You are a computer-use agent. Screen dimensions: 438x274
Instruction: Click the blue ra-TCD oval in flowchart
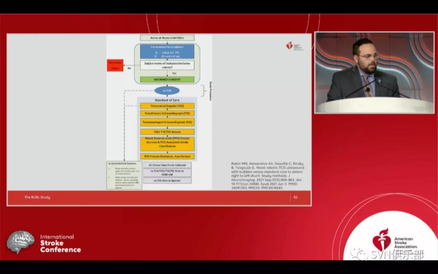click(x=167, y=91)
